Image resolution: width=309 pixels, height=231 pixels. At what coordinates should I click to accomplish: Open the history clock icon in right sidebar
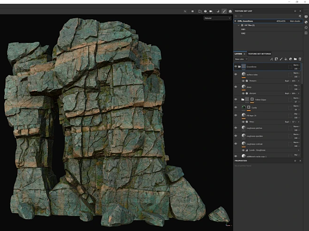[x=306, y=27]
